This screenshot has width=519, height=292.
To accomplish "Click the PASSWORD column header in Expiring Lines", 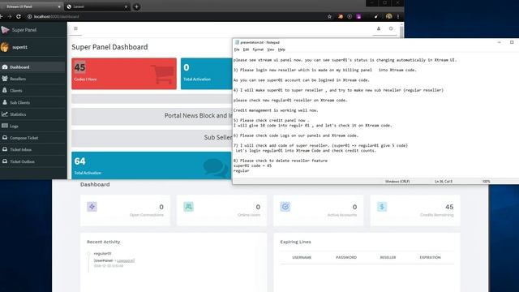I will (346, 257).
